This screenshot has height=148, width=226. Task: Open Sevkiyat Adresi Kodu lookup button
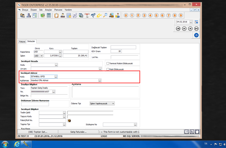pyautogui.click(x=56, y=77)
